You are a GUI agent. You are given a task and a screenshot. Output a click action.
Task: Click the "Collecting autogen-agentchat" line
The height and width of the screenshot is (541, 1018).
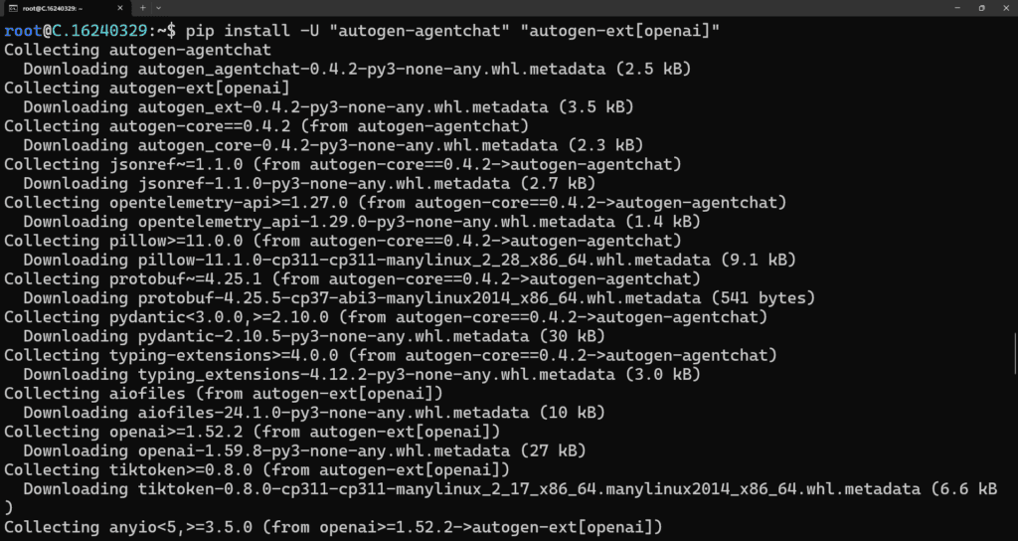(137, 50)
